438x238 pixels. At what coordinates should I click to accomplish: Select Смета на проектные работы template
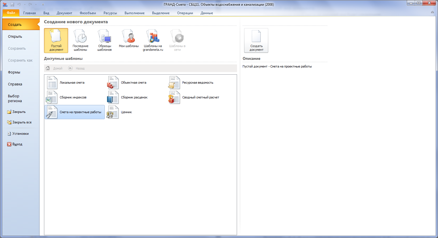(75, 112)
